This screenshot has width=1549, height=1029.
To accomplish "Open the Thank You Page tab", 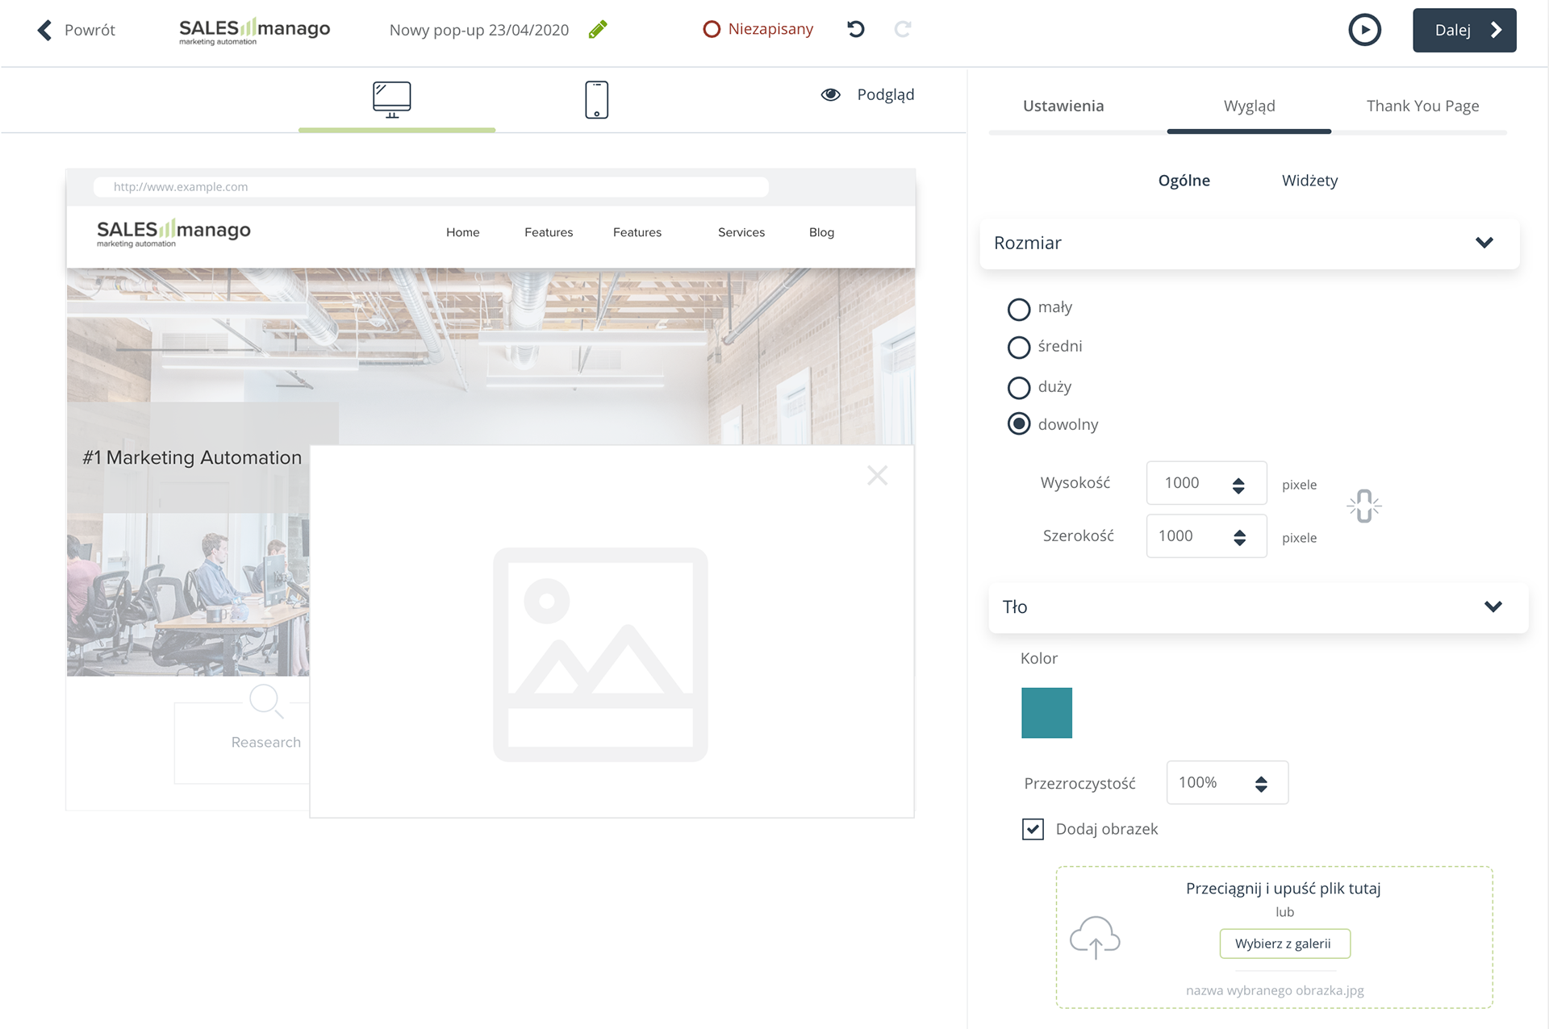I will tap(1422, 106).
